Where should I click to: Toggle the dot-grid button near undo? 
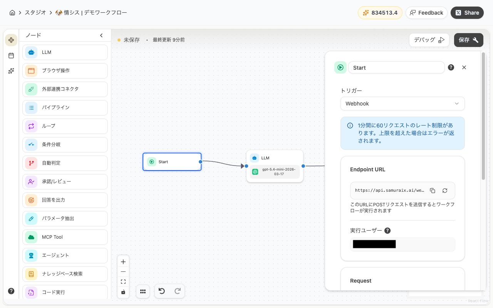pyautogui.click(x=143, y=291)
